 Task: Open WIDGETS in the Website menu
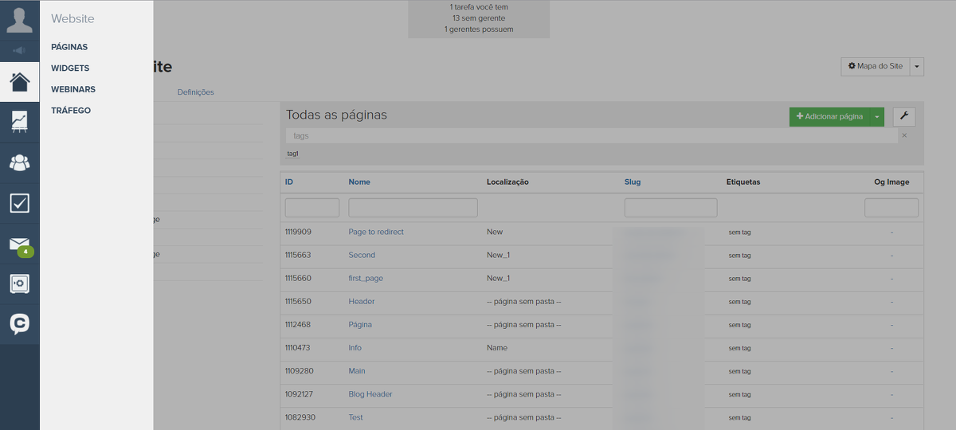[x=70, y=68]
